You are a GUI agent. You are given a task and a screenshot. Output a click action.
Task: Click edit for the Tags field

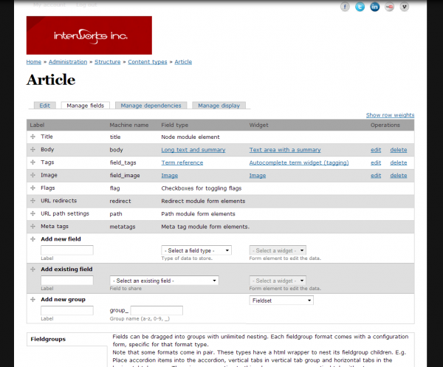tap(376, 162)
